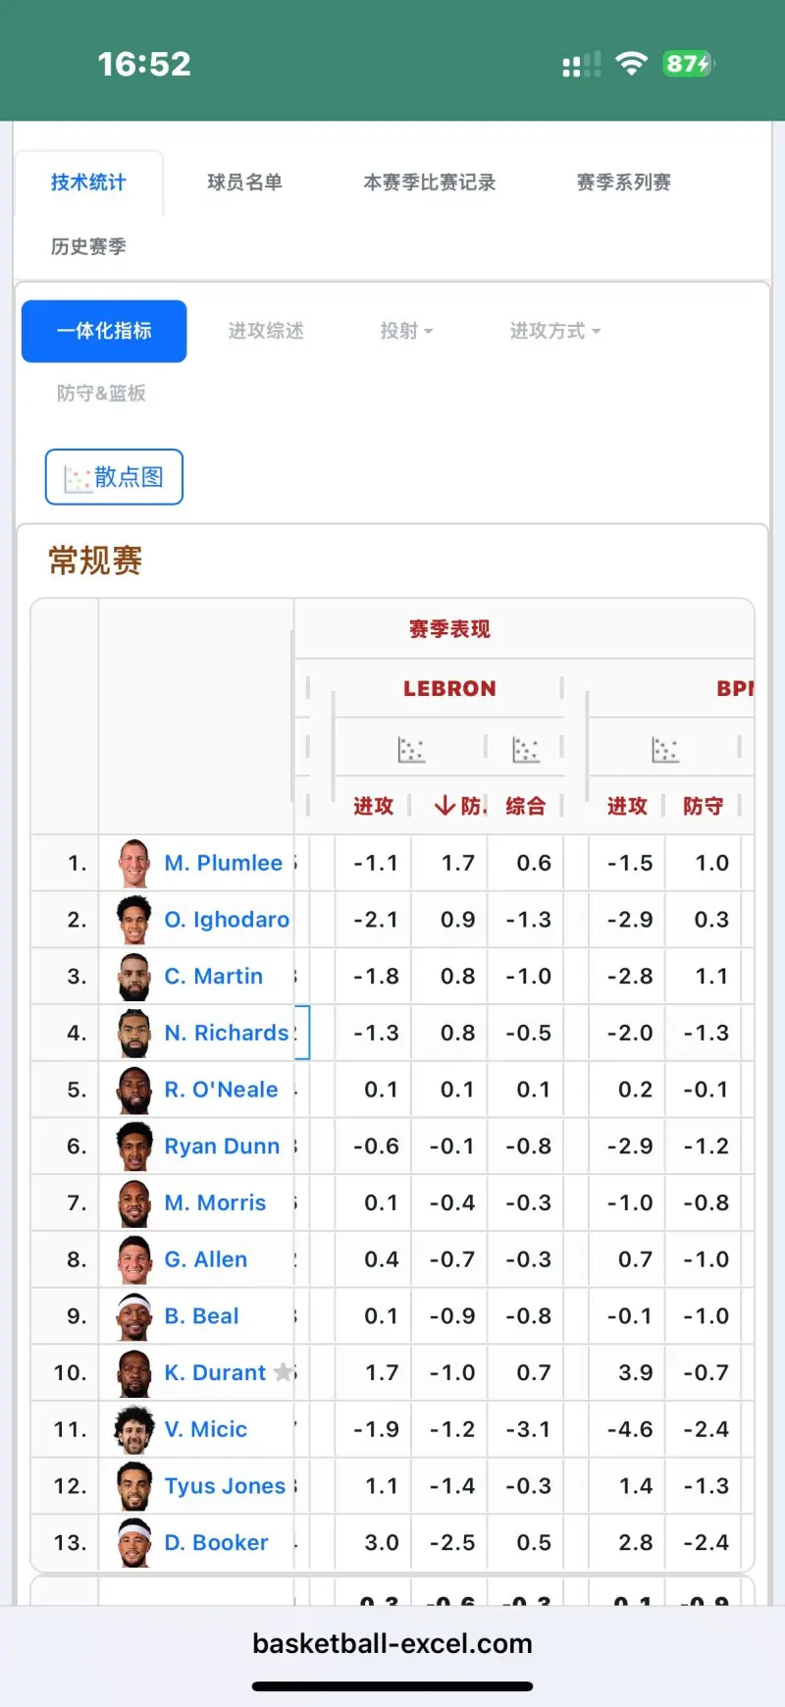Switch to the 球员名单 tab
The height and width of the screenshot is (1707, 785).
coord(244,182)
